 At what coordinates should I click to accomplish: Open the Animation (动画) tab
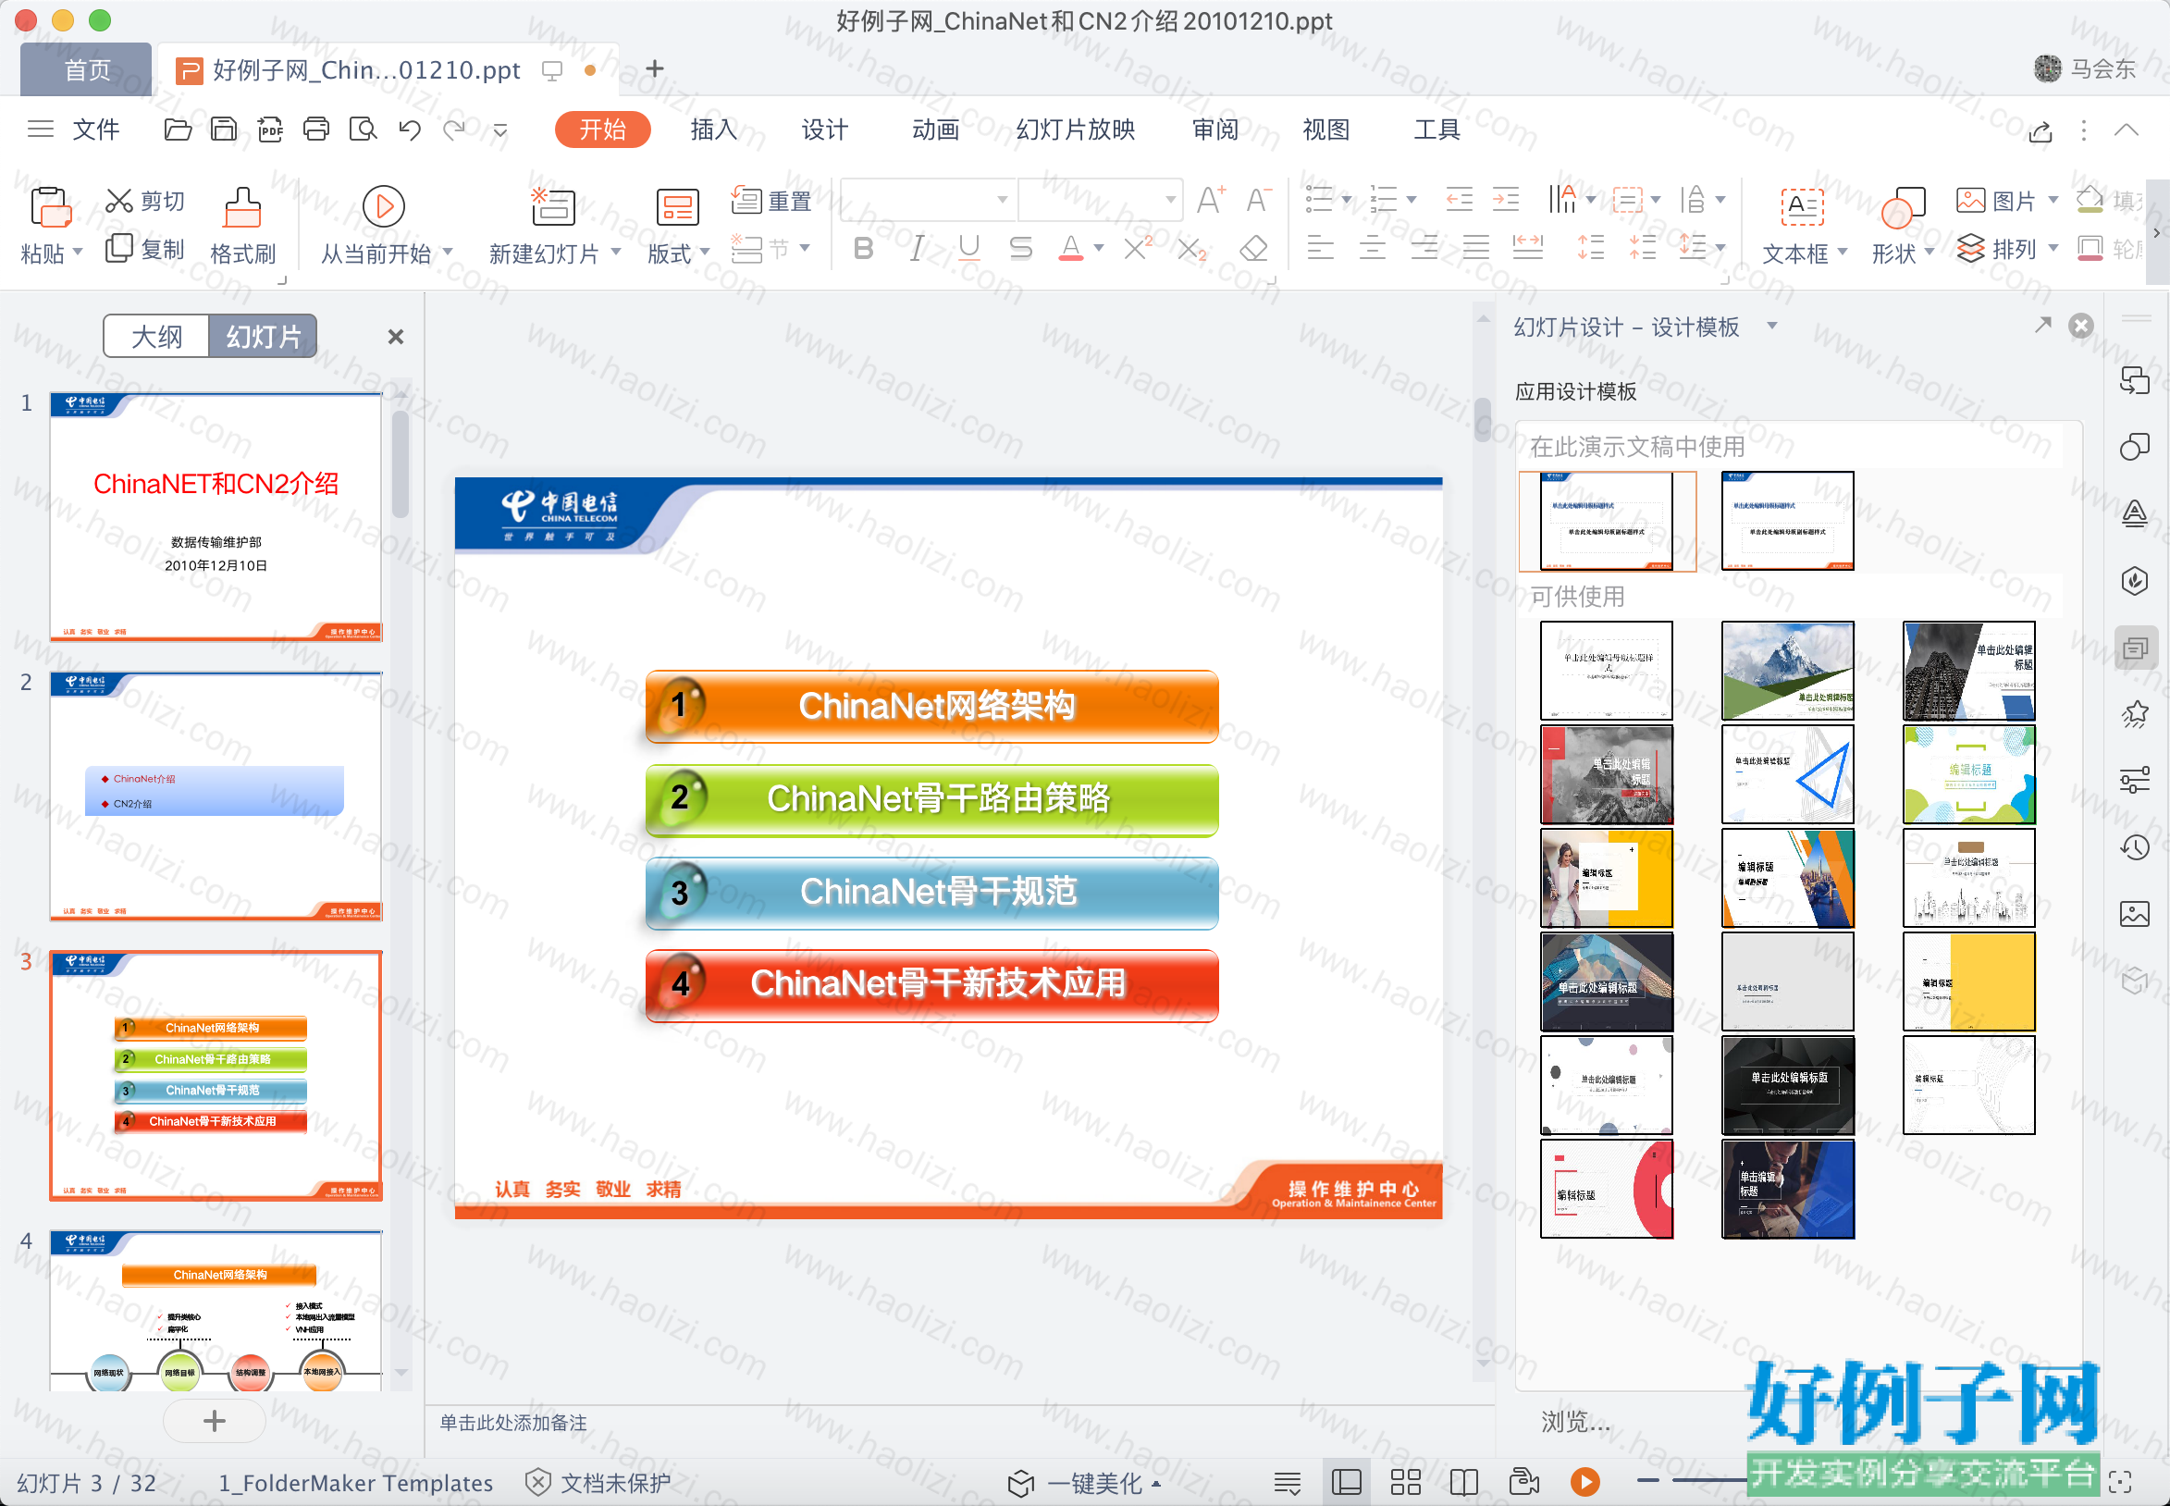[935, 130]
